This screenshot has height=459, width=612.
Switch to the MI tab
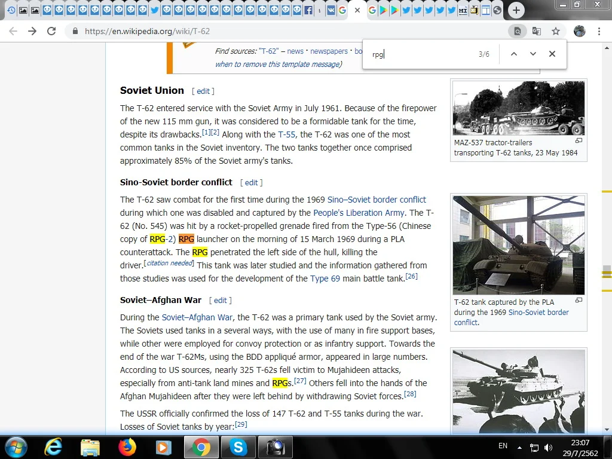[463, 11]
